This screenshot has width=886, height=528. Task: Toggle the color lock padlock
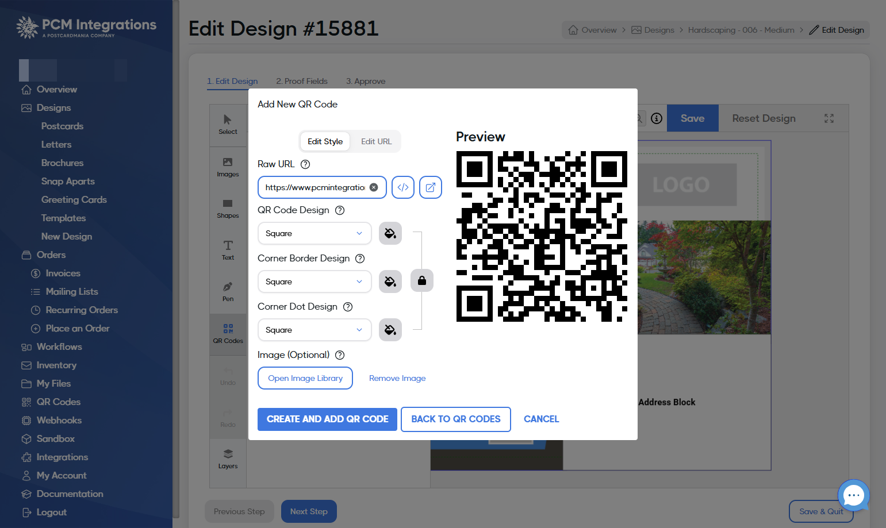pyautogui.click(x=422, y=280)
